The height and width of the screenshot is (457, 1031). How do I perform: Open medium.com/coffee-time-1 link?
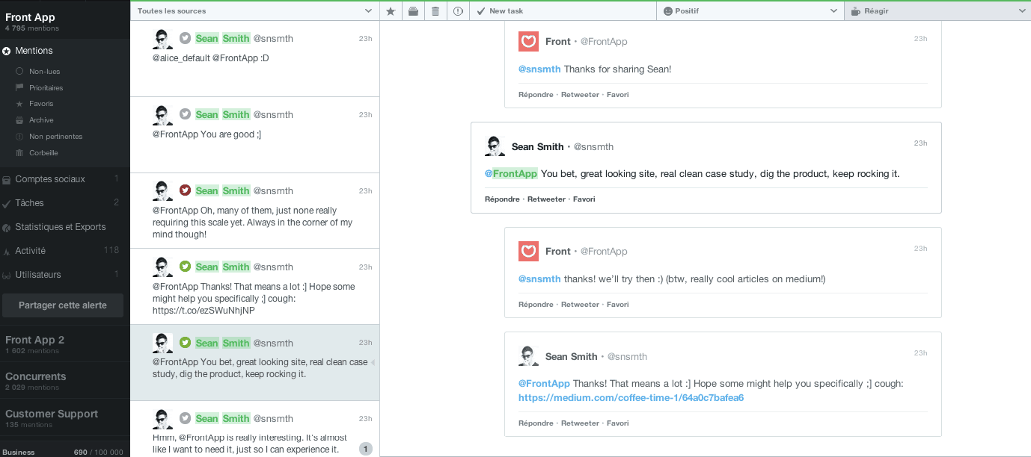(631, 398)
